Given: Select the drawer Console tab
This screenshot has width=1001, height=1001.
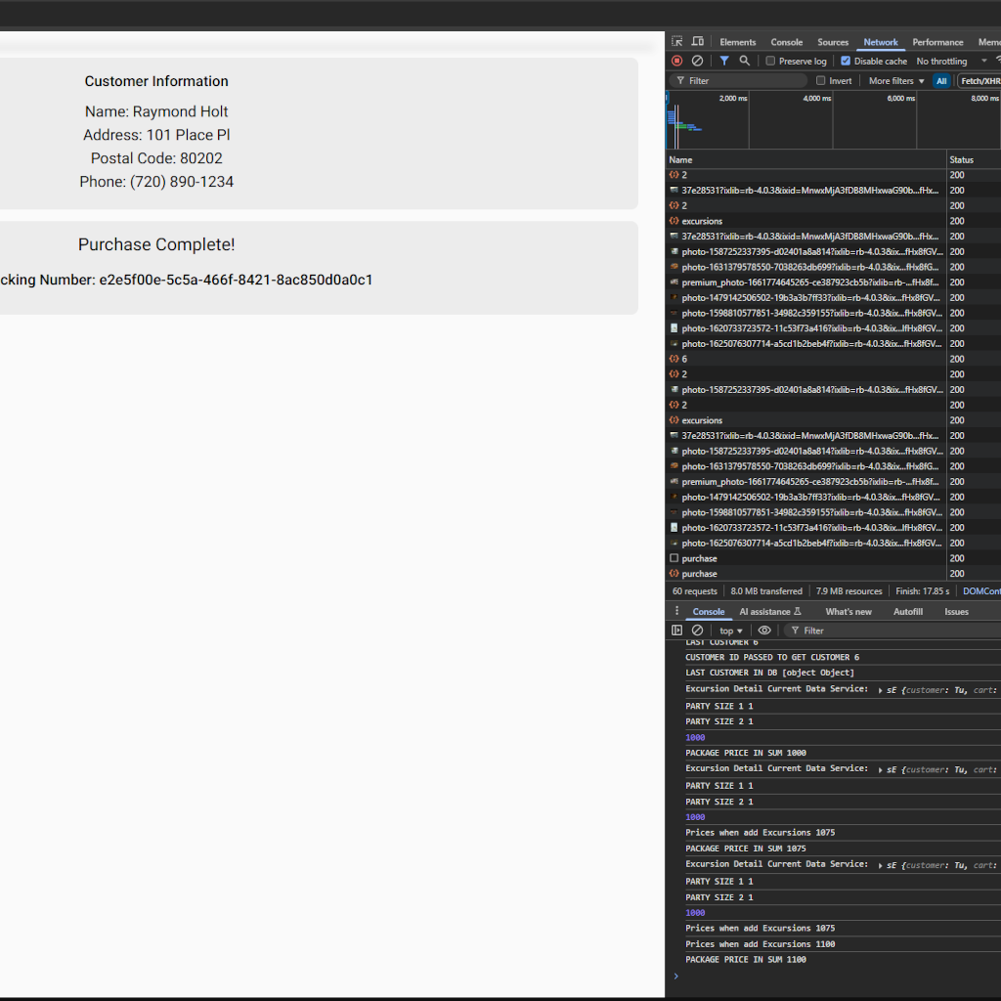Looking at the screenshot, I should tap(708, 612).
